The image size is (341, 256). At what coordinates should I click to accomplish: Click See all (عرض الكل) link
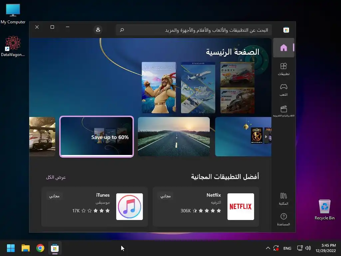coord(56,177)
